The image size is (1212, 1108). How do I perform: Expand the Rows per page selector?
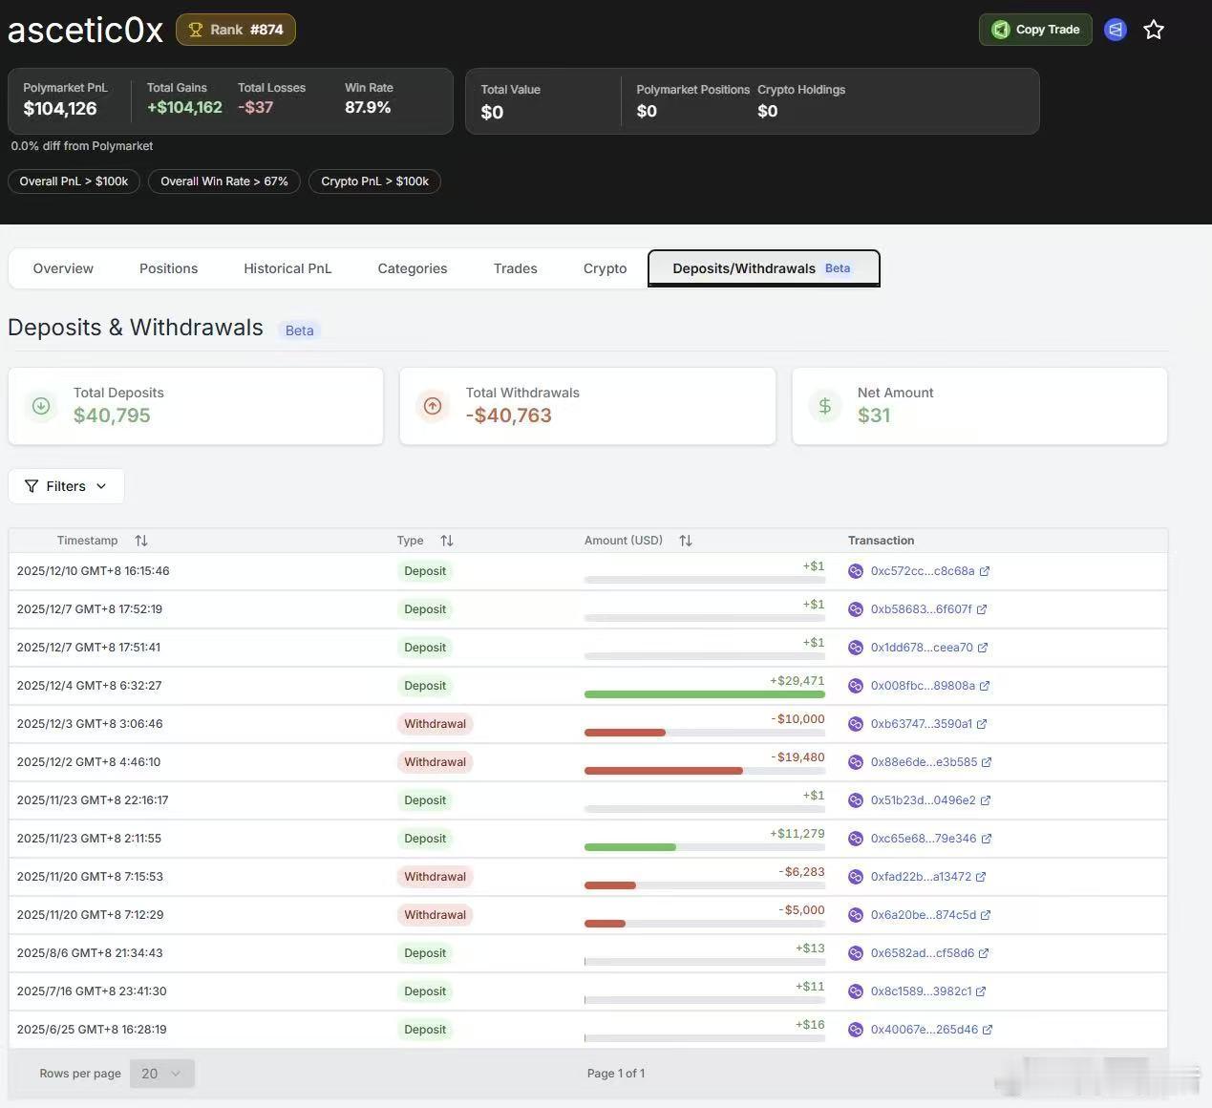161,1074
